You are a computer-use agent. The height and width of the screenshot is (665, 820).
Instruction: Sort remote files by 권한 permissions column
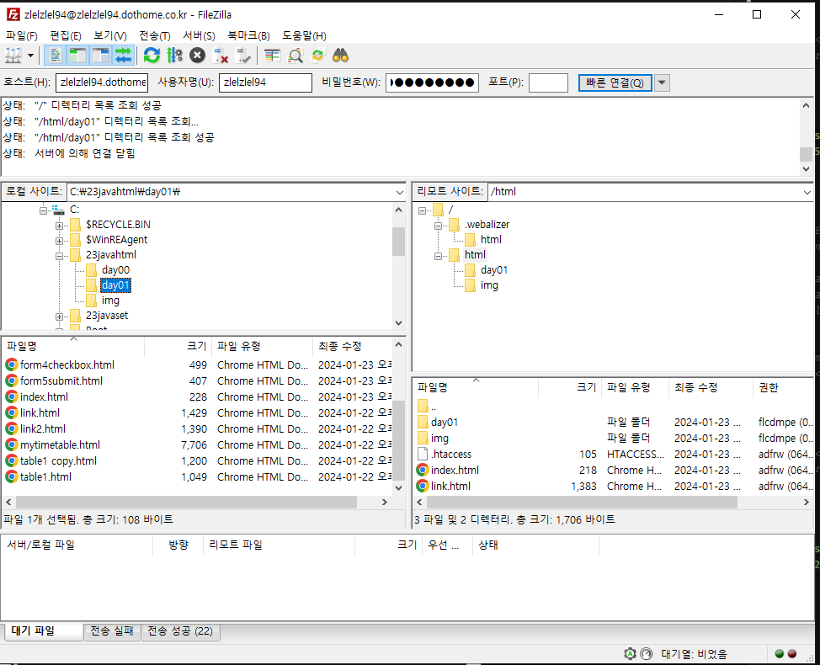click(783, 387)
